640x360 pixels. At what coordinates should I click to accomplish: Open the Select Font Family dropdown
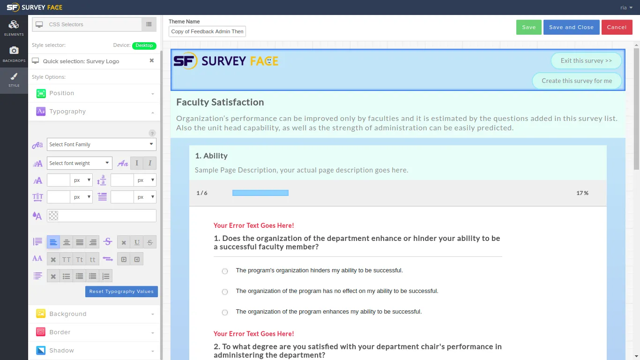(x=101, y=144)
